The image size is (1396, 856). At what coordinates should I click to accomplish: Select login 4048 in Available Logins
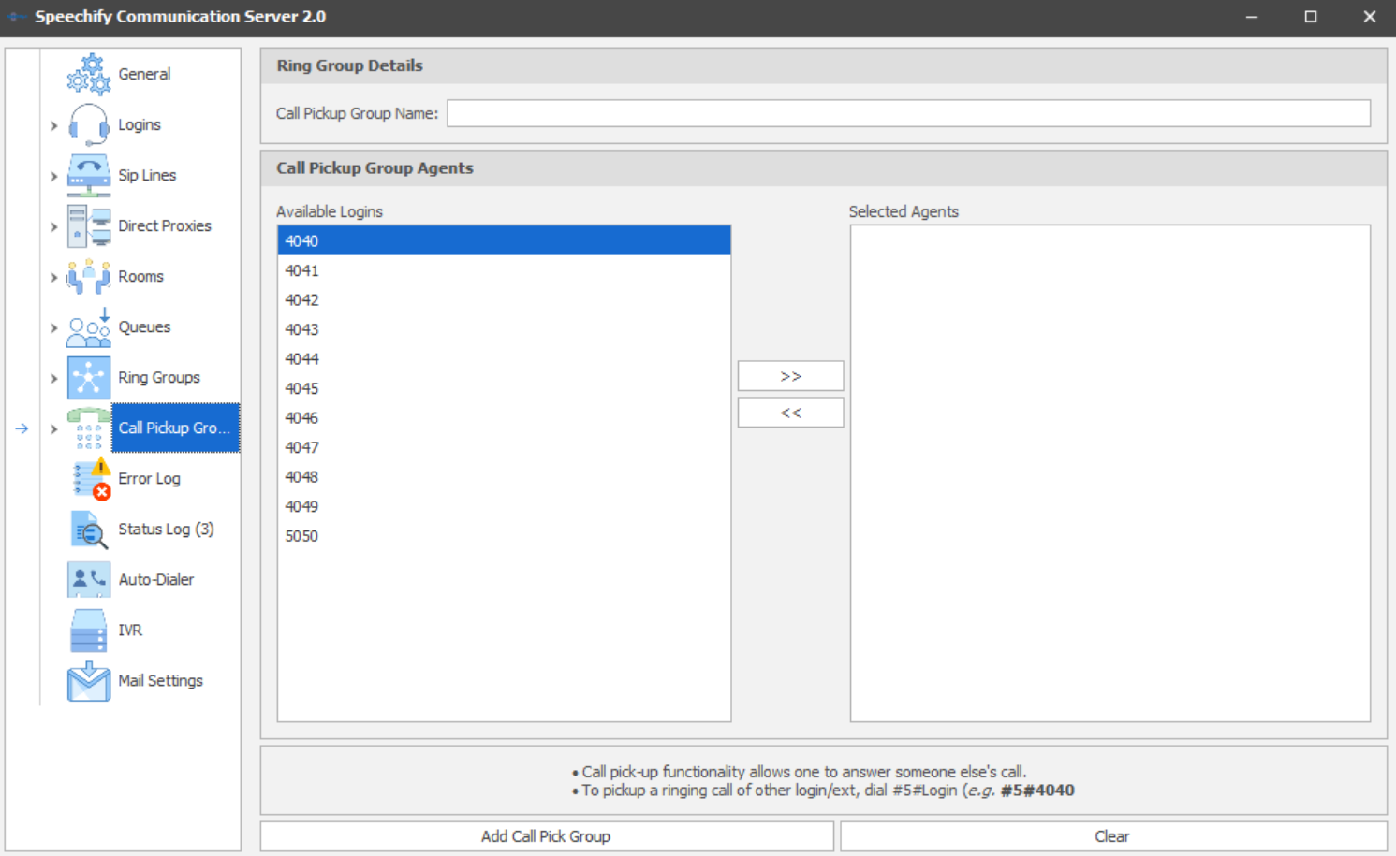(x=504, y=476)
